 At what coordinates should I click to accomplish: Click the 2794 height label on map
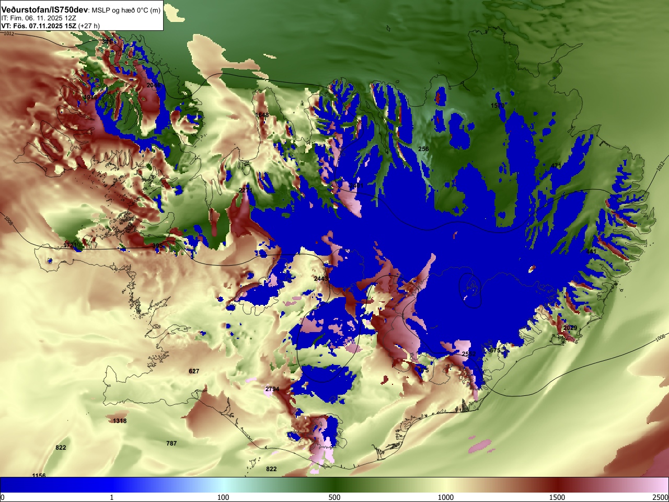272,389
